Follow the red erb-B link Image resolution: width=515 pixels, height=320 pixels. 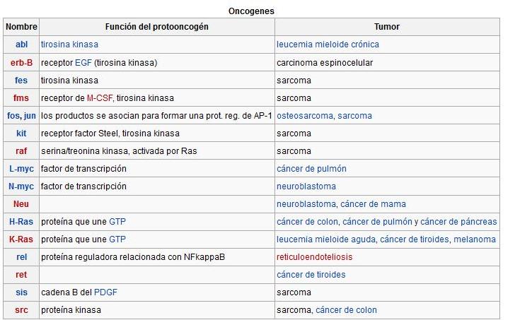[x=21, y=63]
